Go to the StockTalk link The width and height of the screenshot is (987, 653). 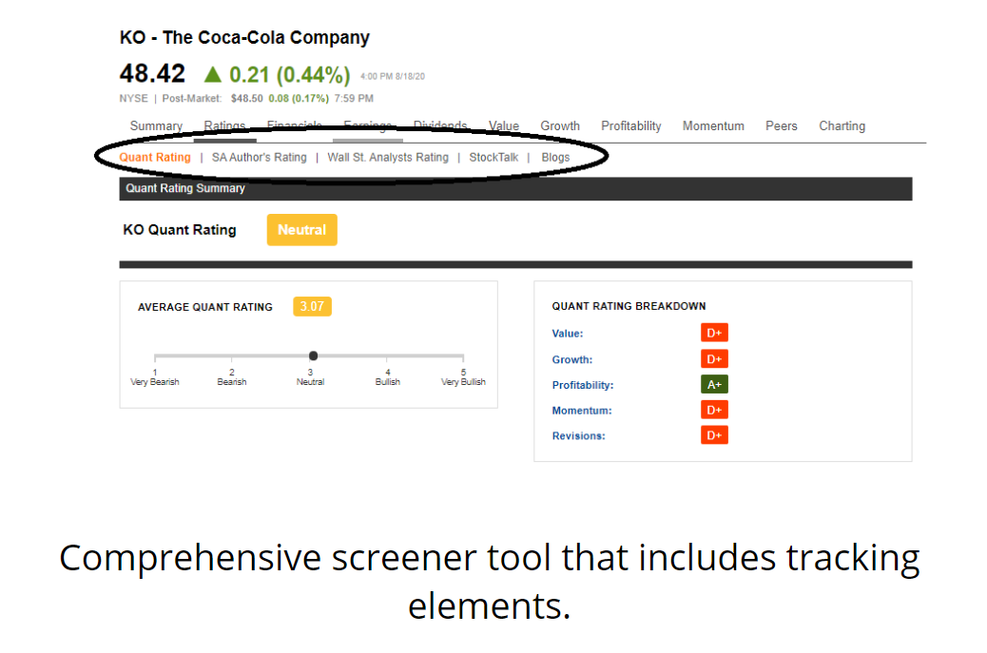pos(493,157)
